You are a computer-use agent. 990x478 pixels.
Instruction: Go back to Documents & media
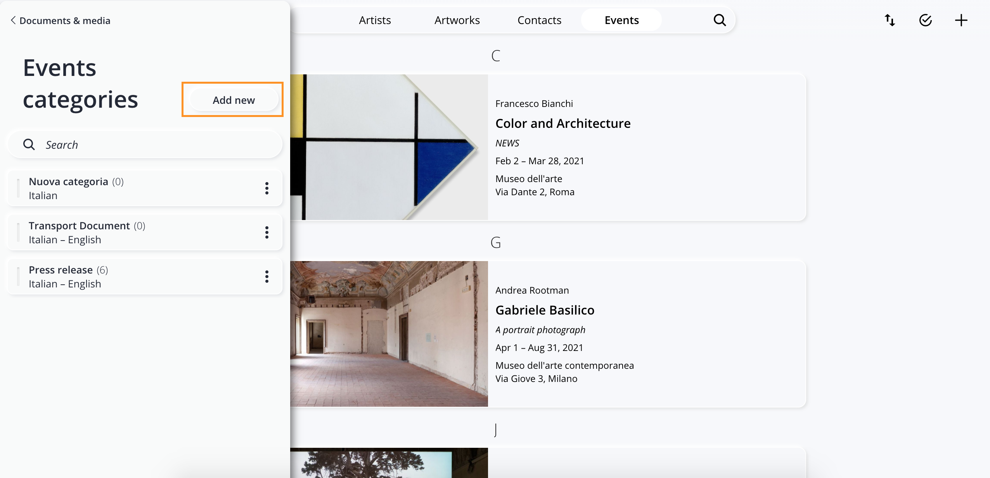point(61,21)
